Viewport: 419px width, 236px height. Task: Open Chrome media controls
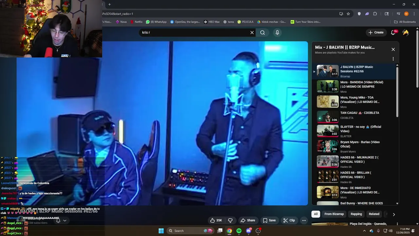tap(398, 14)
